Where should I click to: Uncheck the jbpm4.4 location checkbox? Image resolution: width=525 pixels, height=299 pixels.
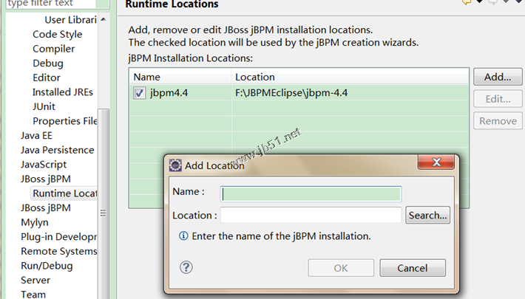pyautogui.click(x=139, y=92)
